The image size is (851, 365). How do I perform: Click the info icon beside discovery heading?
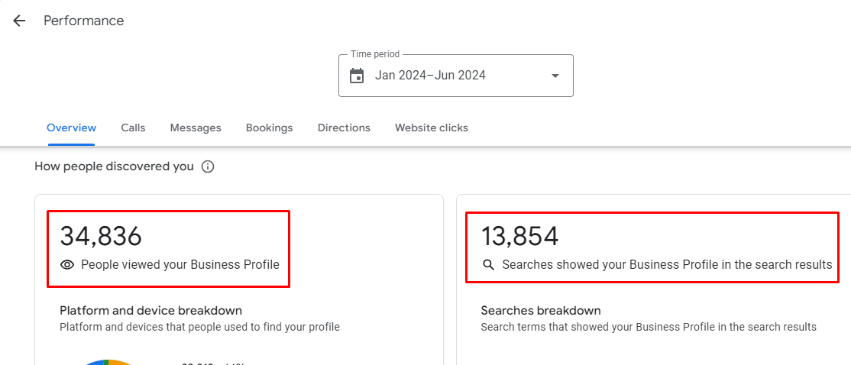(x=208, y=166)
